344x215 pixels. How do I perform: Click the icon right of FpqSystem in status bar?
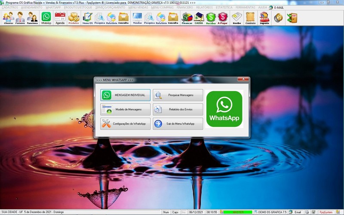click(338, 212)
